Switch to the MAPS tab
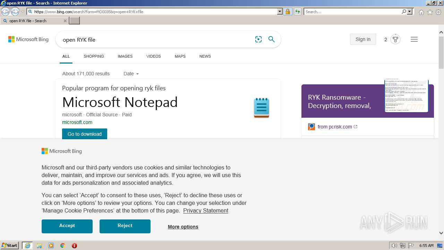 [180, 56]
